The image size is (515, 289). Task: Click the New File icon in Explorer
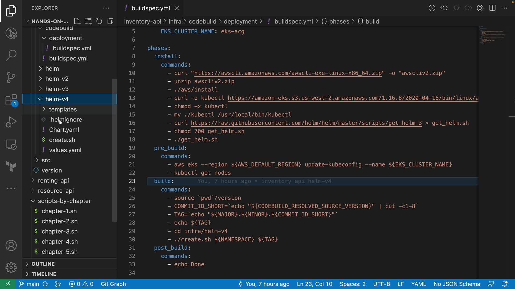[x=77, y=21]
